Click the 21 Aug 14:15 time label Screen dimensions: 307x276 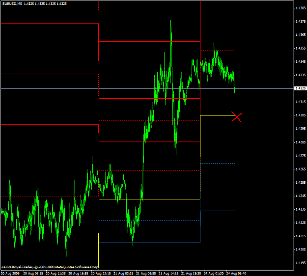168,273
